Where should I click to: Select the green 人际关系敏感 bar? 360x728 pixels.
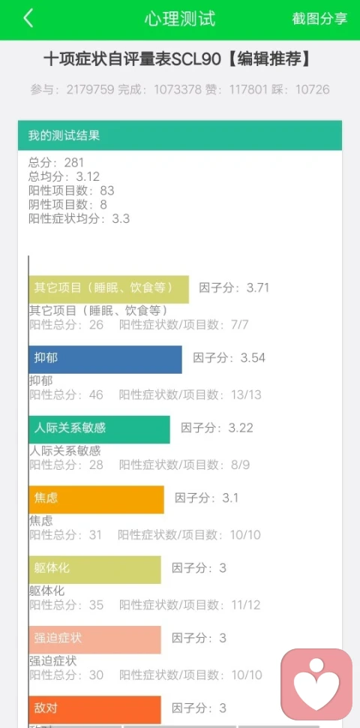coord(99,429)
